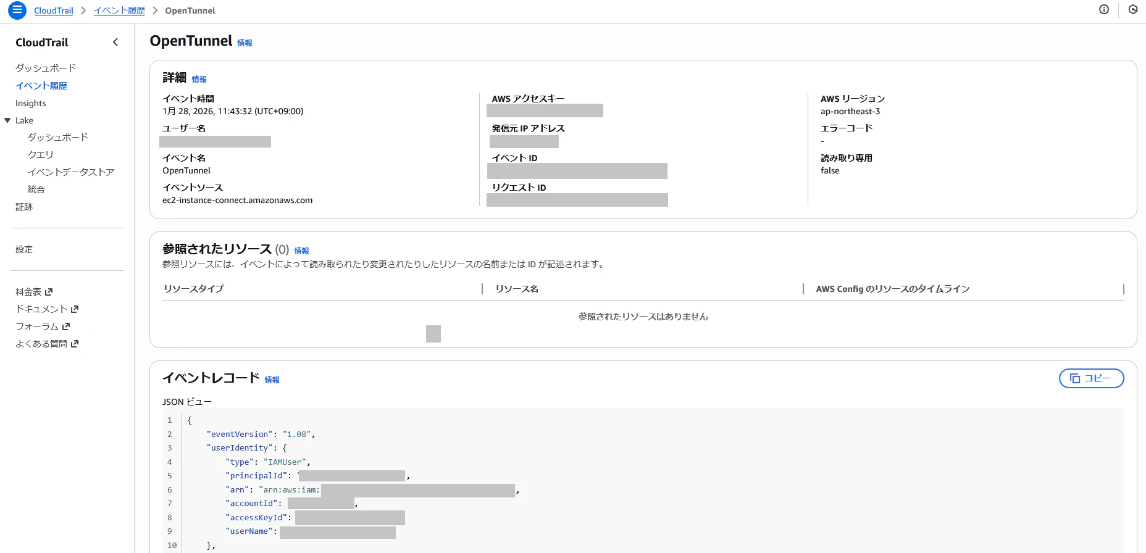Click the "type": "IAMUser" JSON line
Screen dimensions: 1146x553
pos(268,462)
